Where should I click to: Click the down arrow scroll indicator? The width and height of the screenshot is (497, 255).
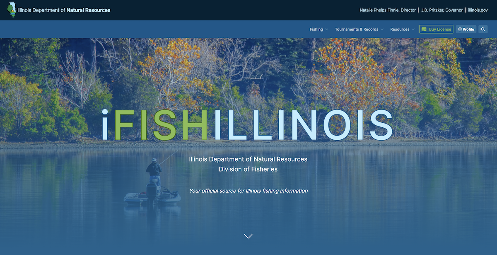(248, 236)
